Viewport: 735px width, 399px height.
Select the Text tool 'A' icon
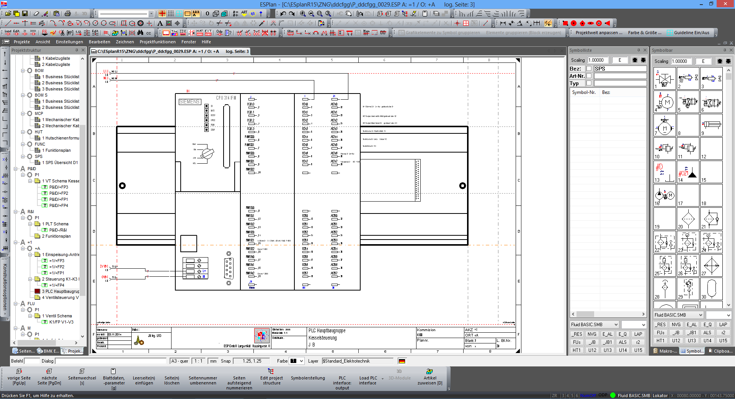coord(160,23)
